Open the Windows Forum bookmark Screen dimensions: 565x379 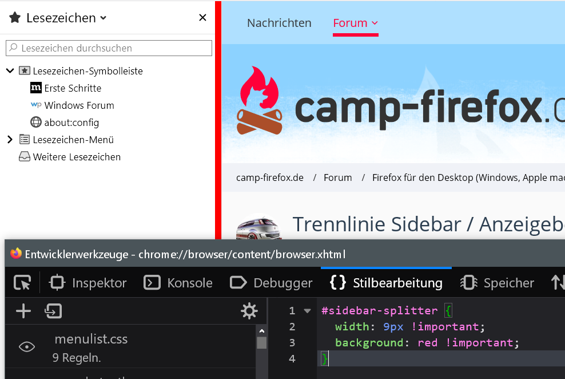pos(79,105)
